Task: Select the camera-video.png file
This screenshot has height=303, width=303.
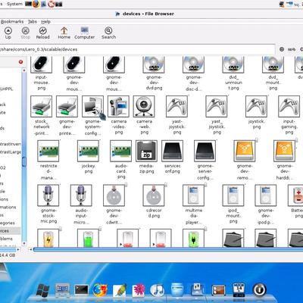Action: point(118,106)
